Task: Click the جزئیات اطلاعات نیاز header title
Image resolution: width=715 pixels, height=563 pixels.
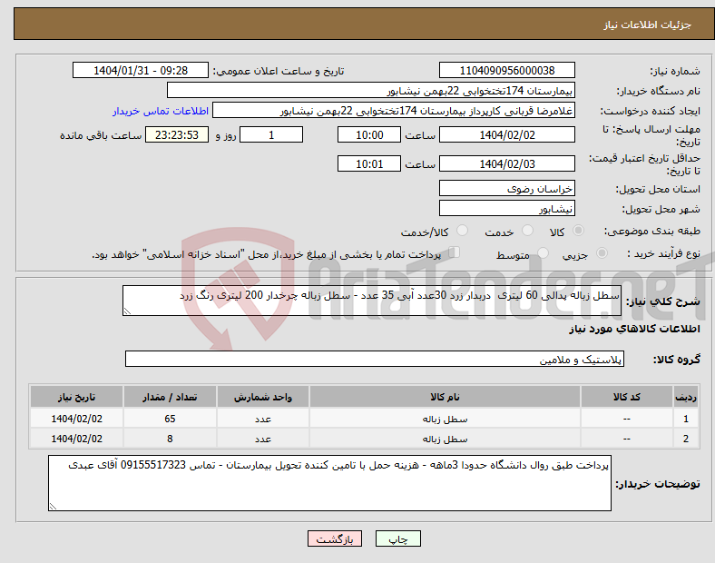Action: coord(648,25)
